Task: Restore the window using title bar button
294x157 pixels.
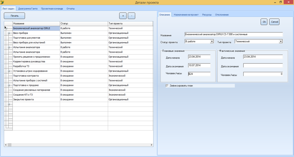Action: pos(281,2)
